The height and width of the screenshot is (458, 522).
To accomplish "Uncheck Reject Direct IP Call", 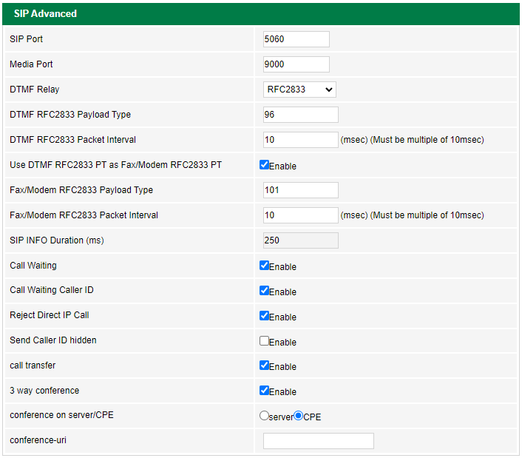I will click(x=264, y=316).
